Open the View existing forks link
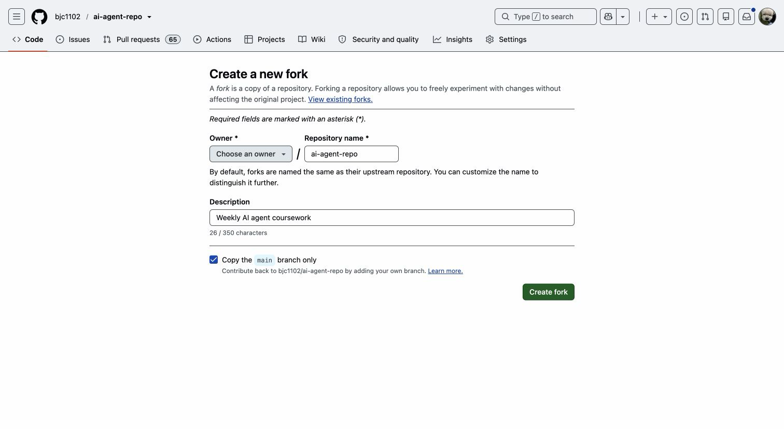 coord(340,99)
